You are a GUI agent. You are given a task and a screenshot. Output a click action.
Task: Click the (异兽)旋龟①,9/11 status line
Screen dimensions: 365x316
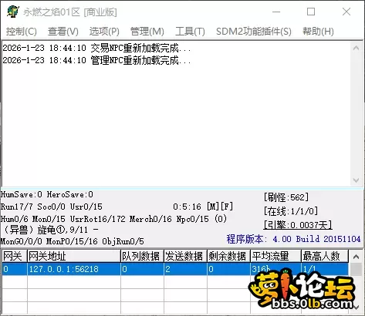point(51,230)
